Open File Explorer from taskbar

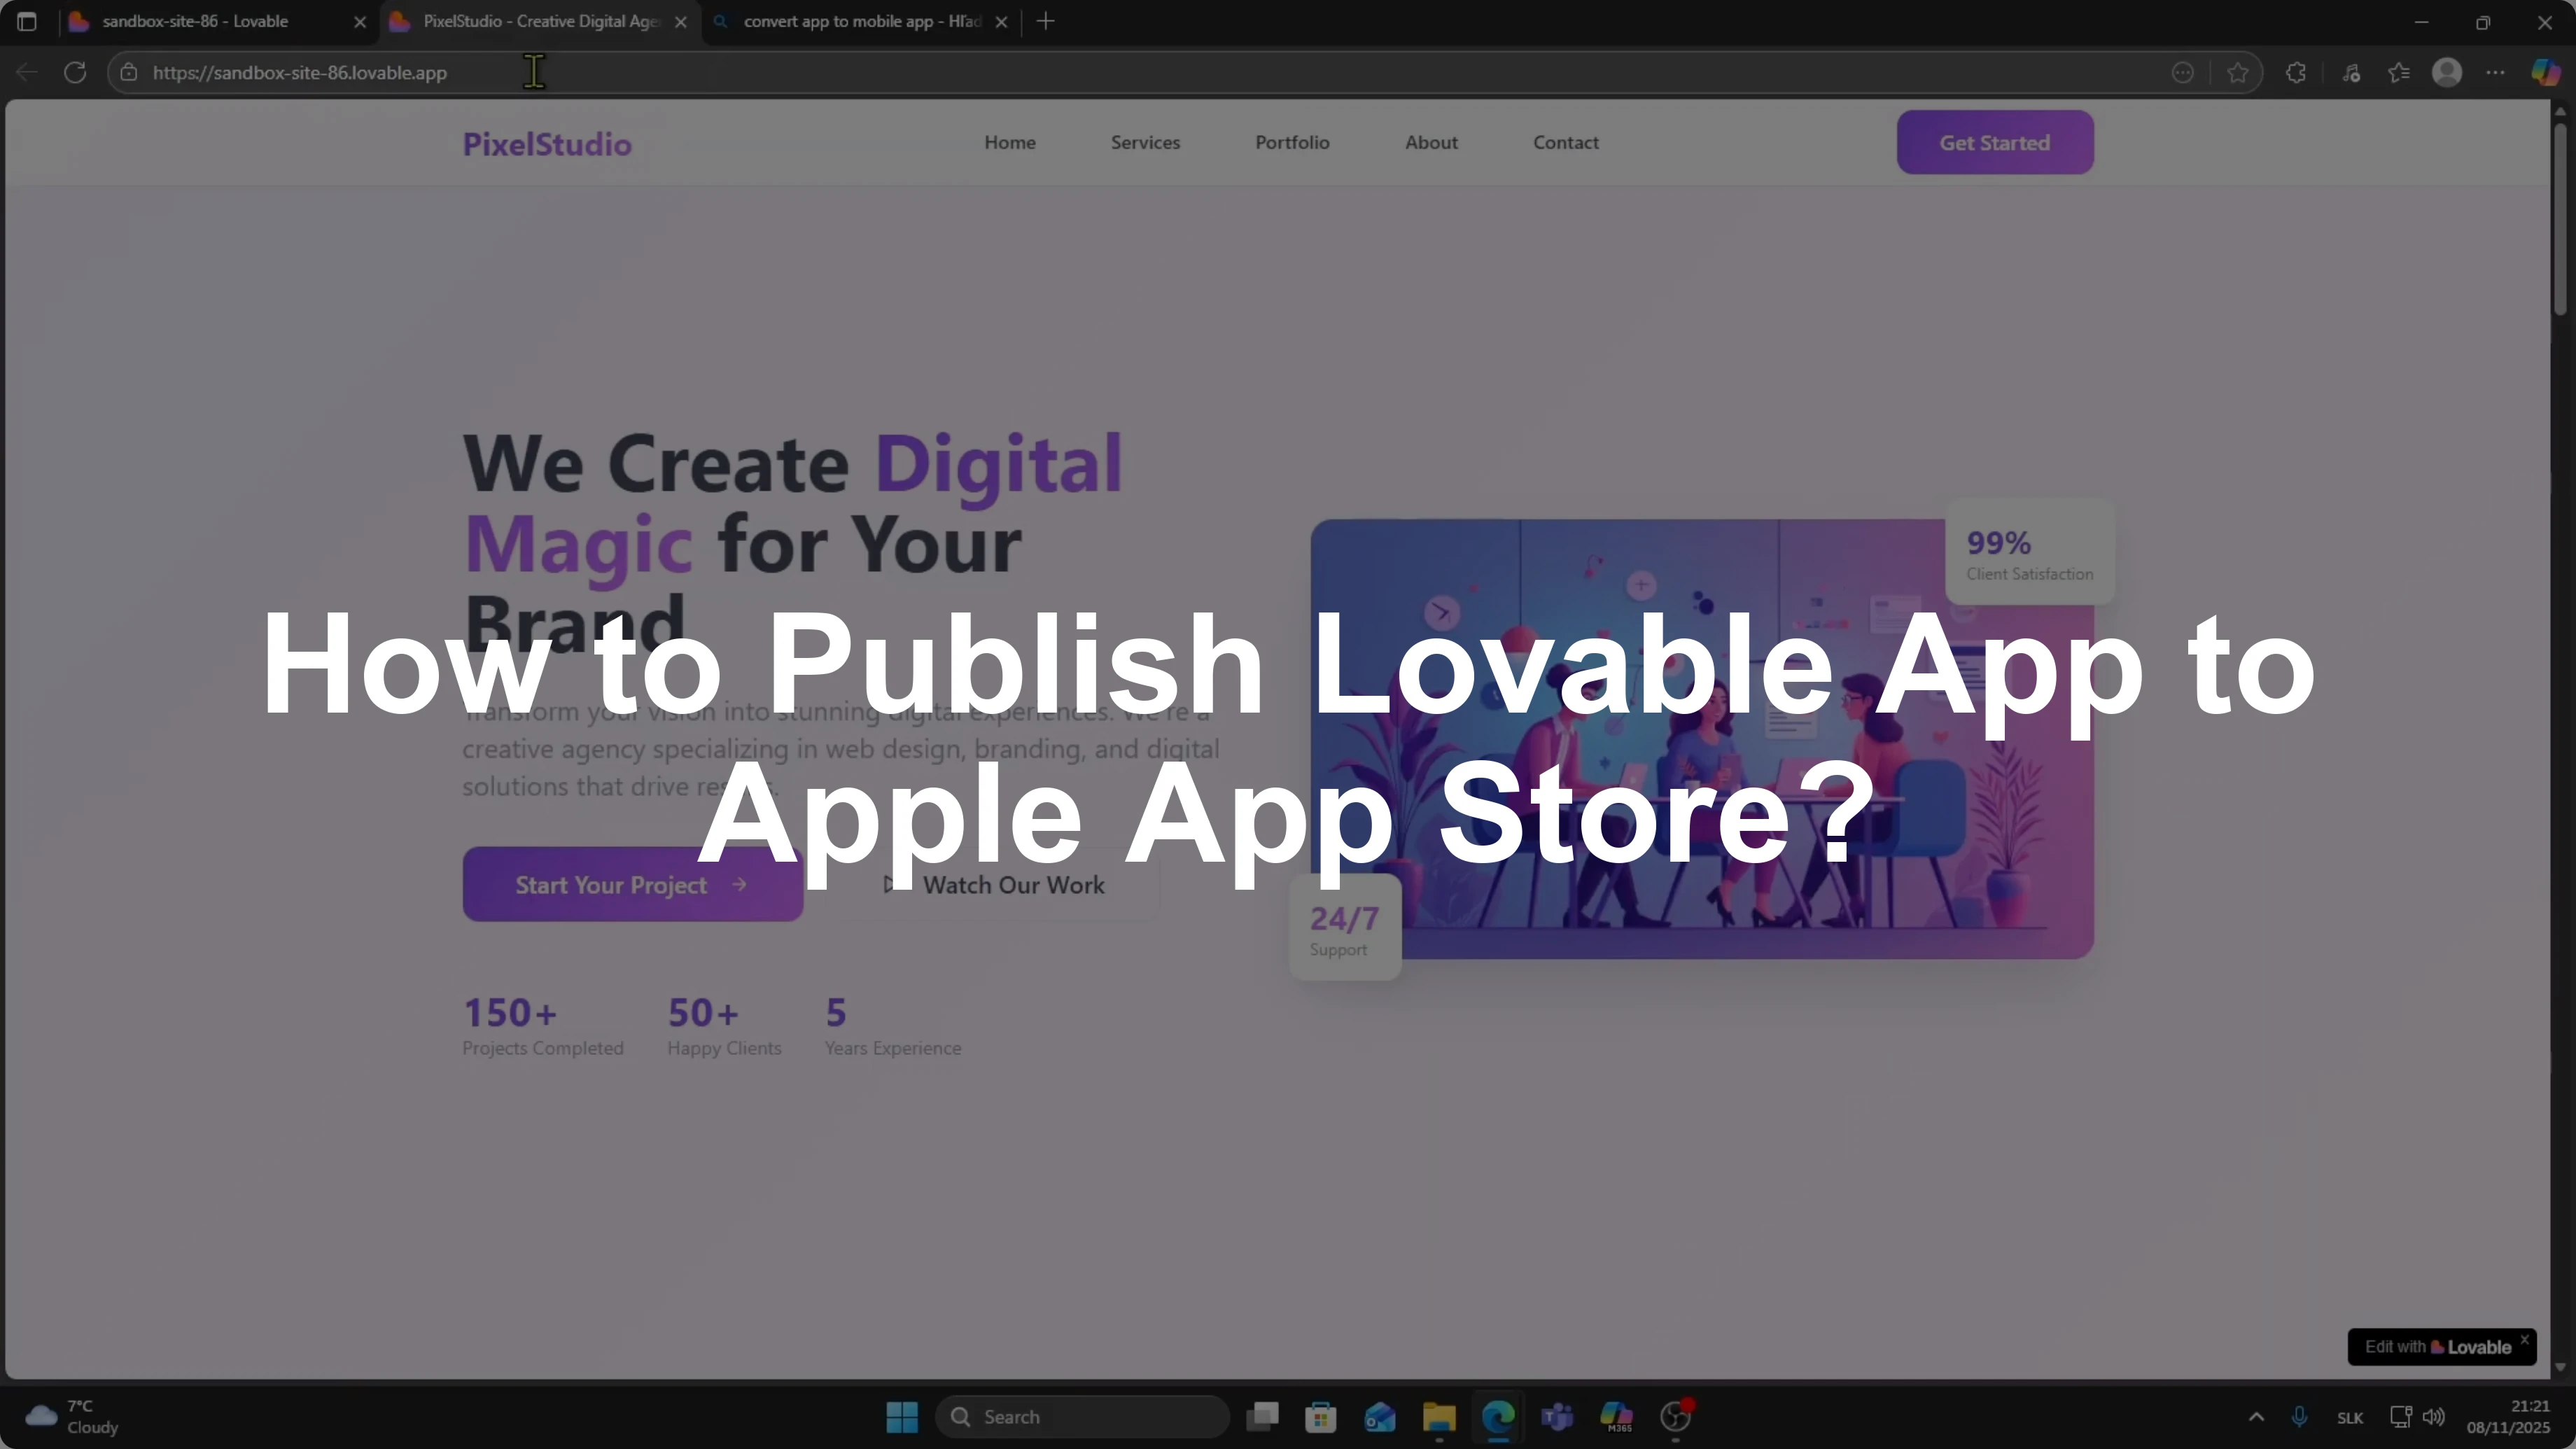(x=1439, y=1416)
